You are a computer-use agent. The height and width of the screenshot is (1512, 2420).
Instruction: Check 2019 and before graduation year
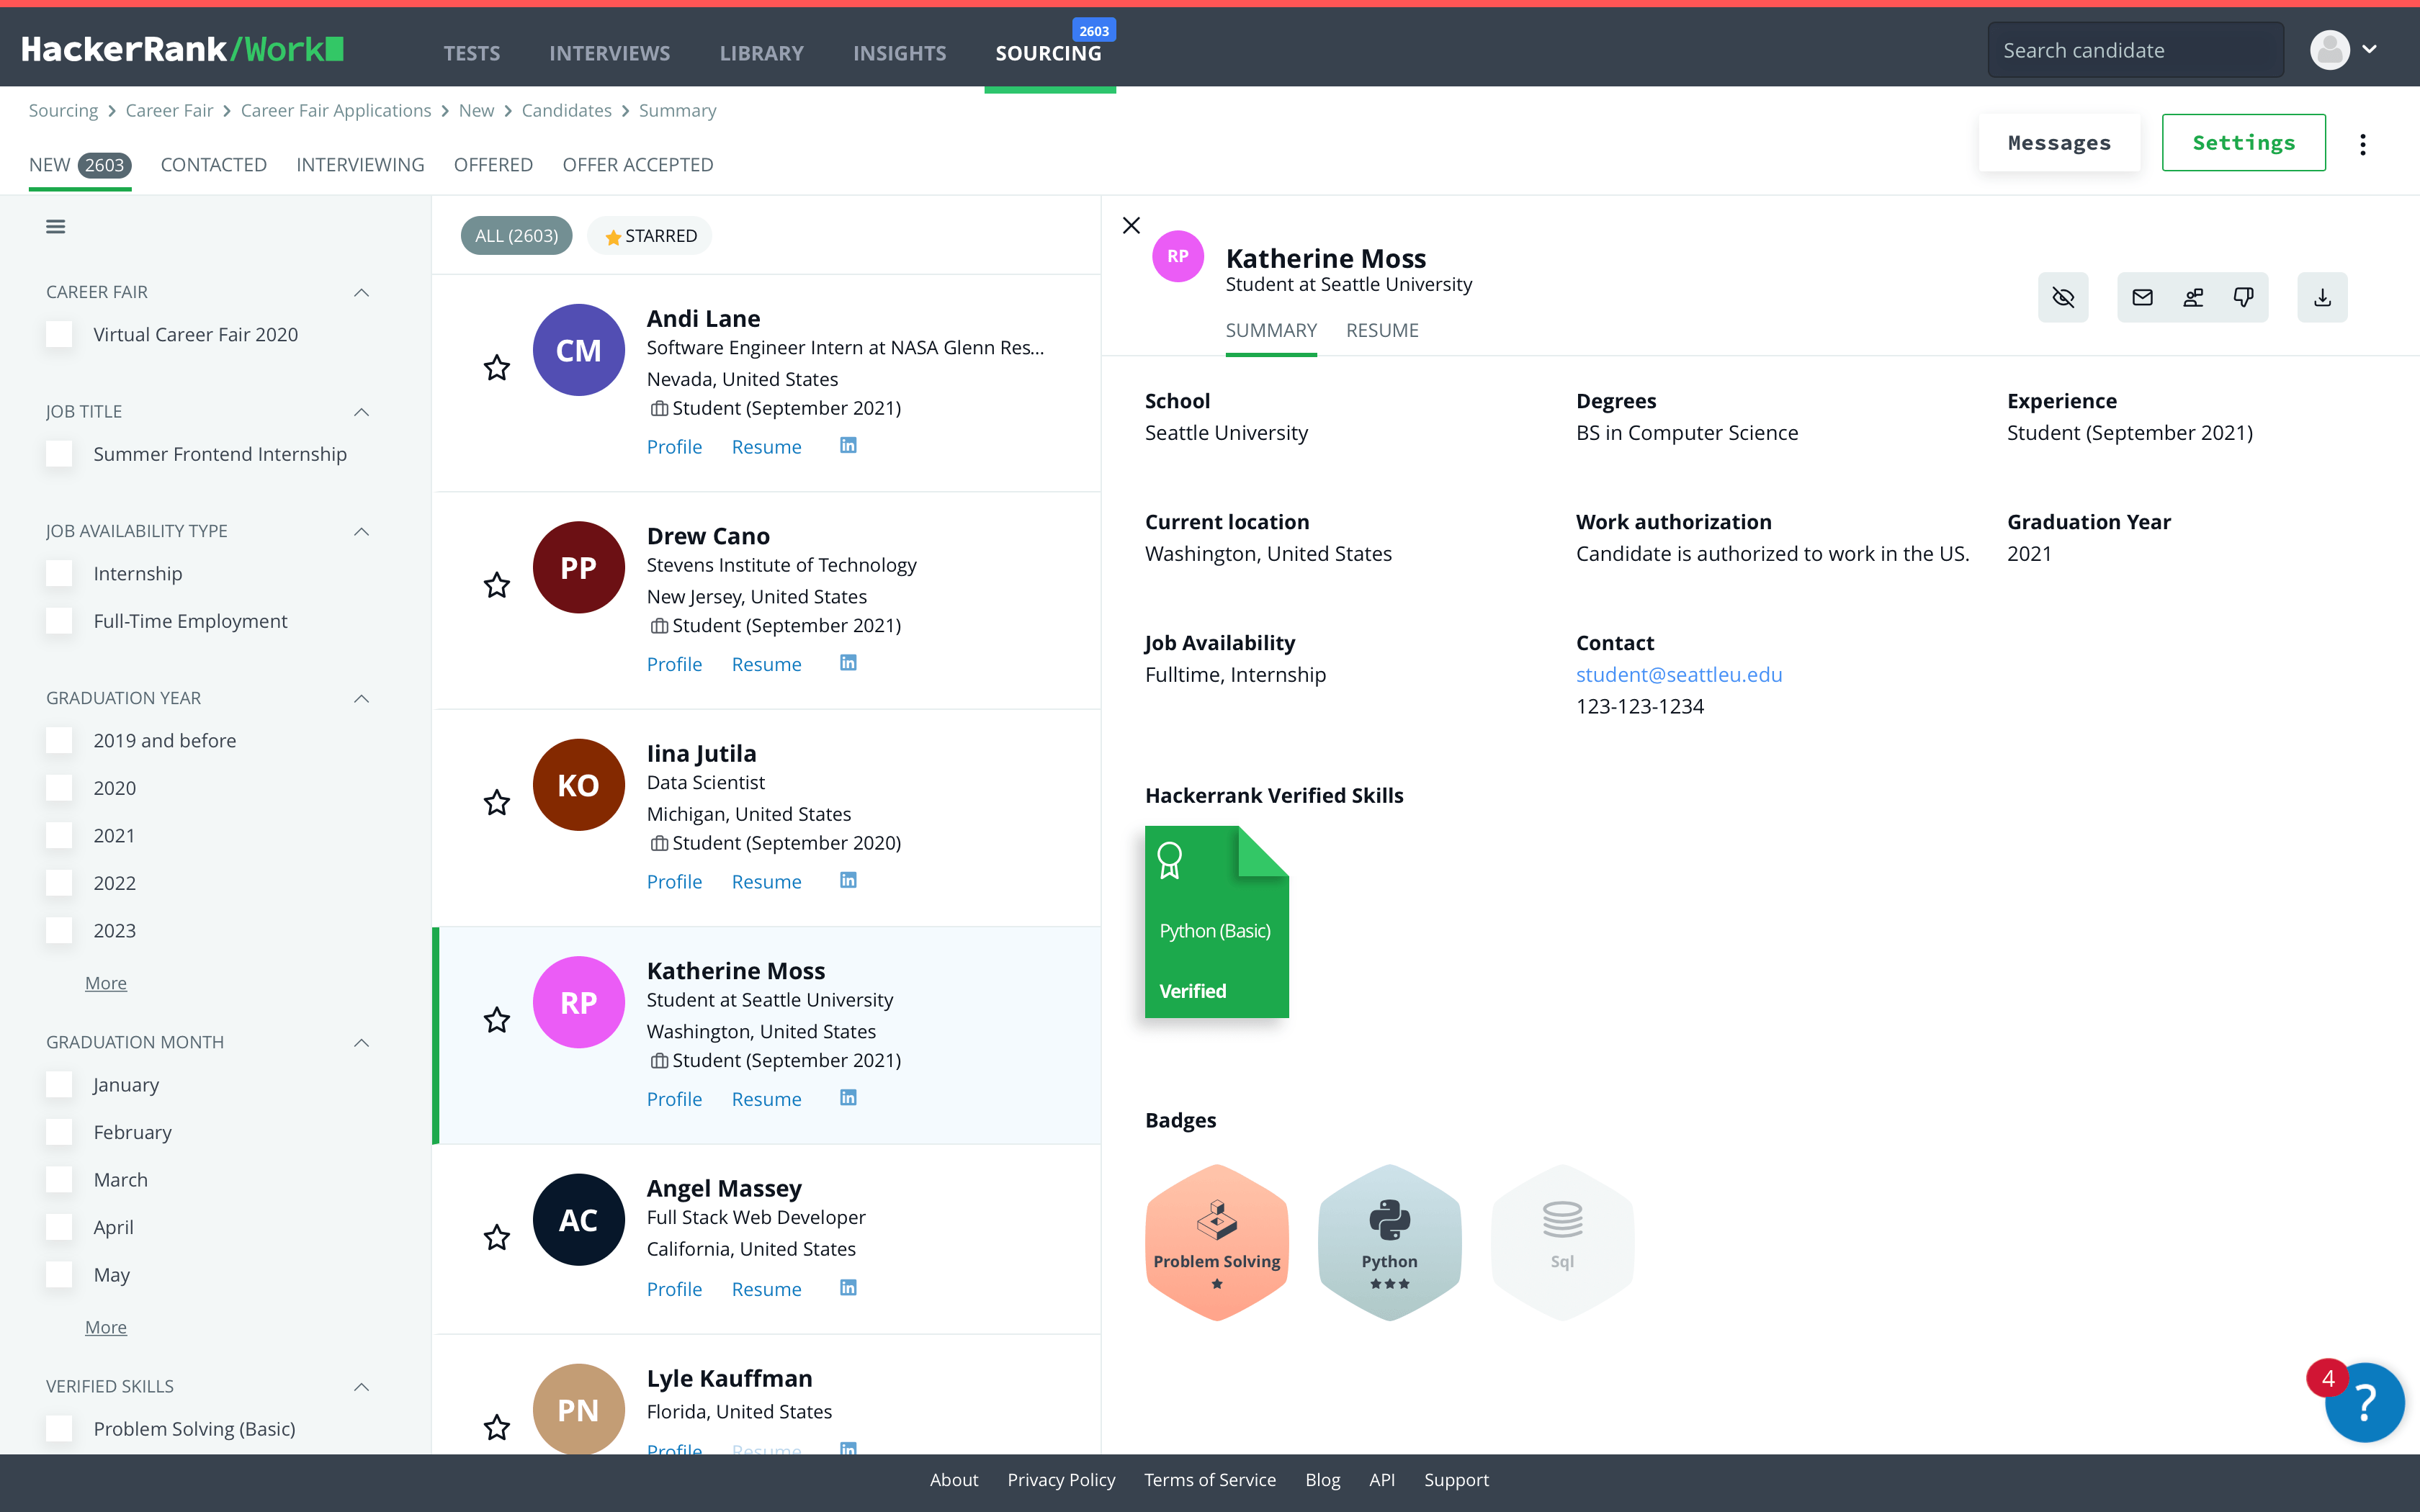(59, 741)
